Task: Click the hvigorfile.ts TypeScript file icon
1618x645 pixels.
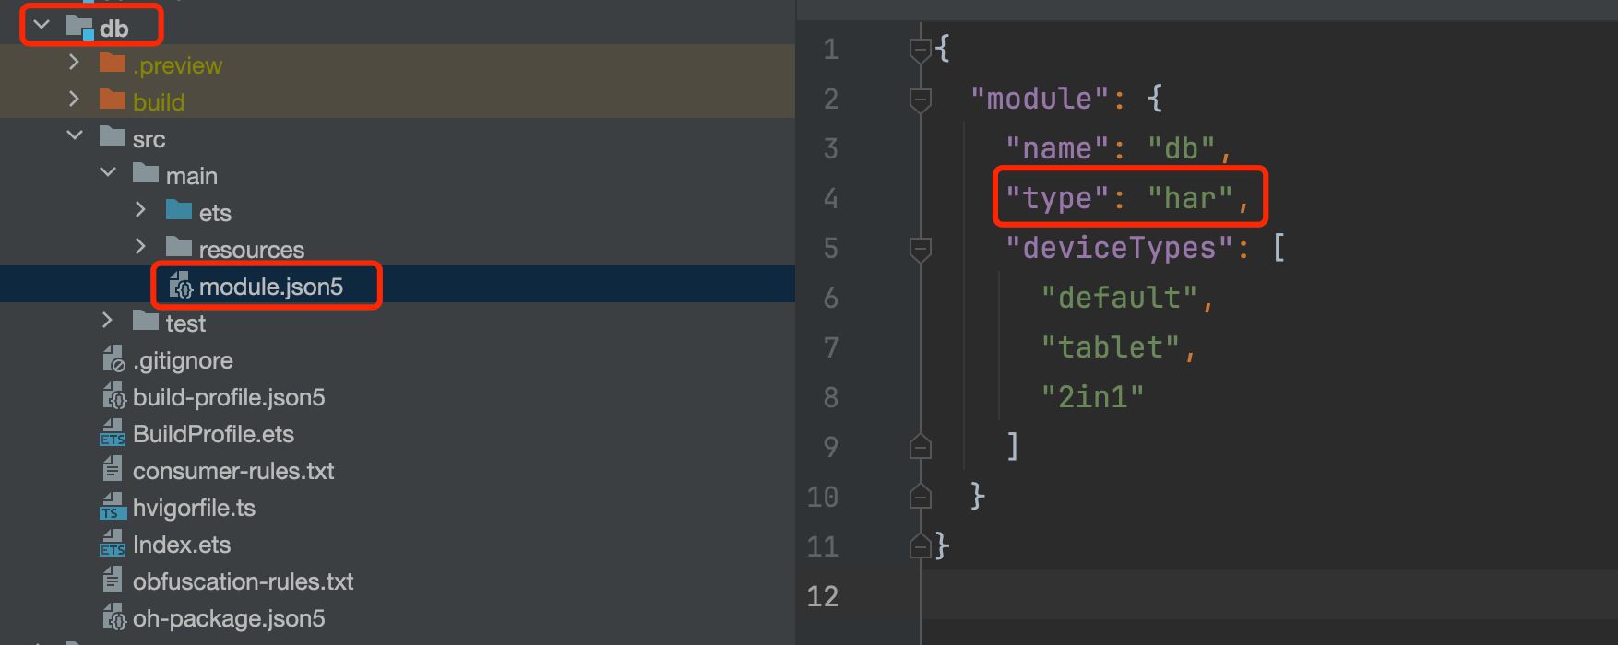Action: tap(113, 508)
